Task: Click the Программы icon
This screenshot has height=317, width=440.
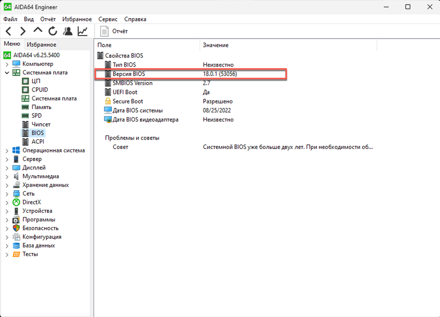Action: pyautogui.click(x=16, y=219)
